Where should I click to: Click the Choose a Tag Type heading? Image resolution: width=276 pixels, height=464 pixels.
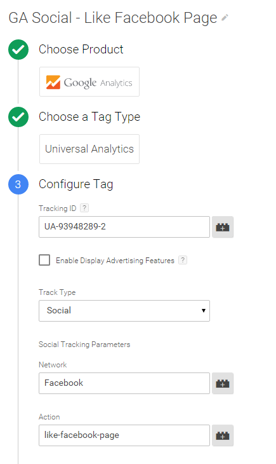point(89,117)
